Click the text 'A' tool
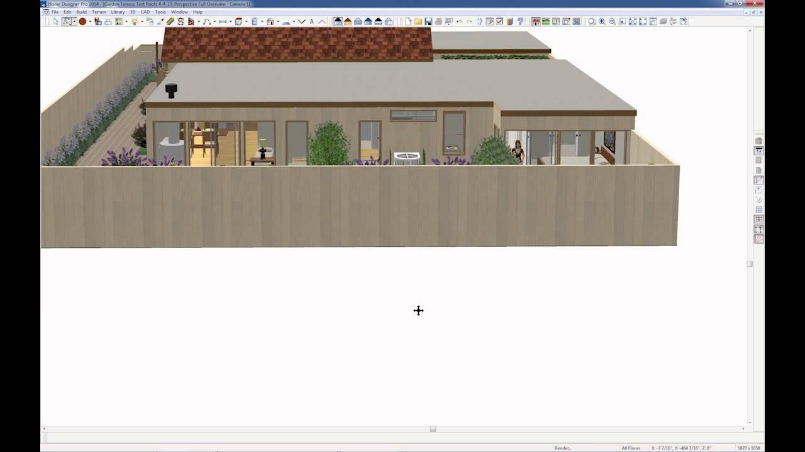 click(311, 21)
